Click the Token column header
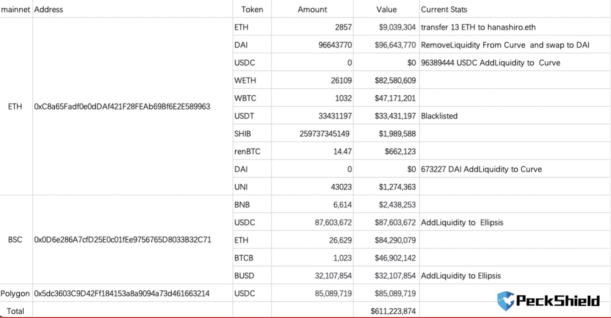Viewport: 611px width, 318px height. pyautogui.click(x=252, y=9)
